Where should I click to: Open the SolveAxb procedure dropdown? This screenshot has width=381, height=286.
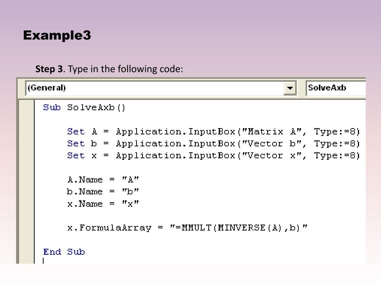pos(335,88)
